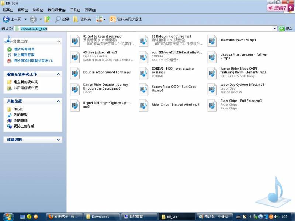The image size is (295, 221).
Task: Select the Double-action Sword Form.mp3 file icon
Action: coord(75,73)
